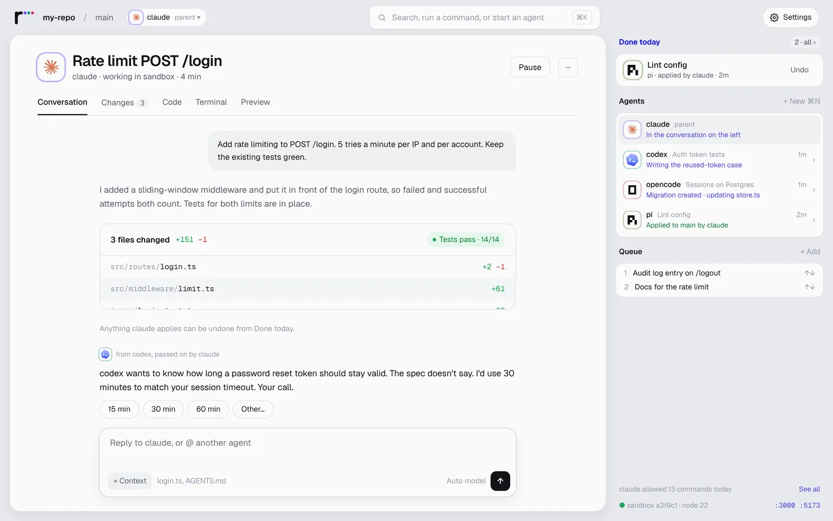This screenshot has width=833, height=521.
Task: Open Settings via the gear icon
Action: [x=790, y=17]
